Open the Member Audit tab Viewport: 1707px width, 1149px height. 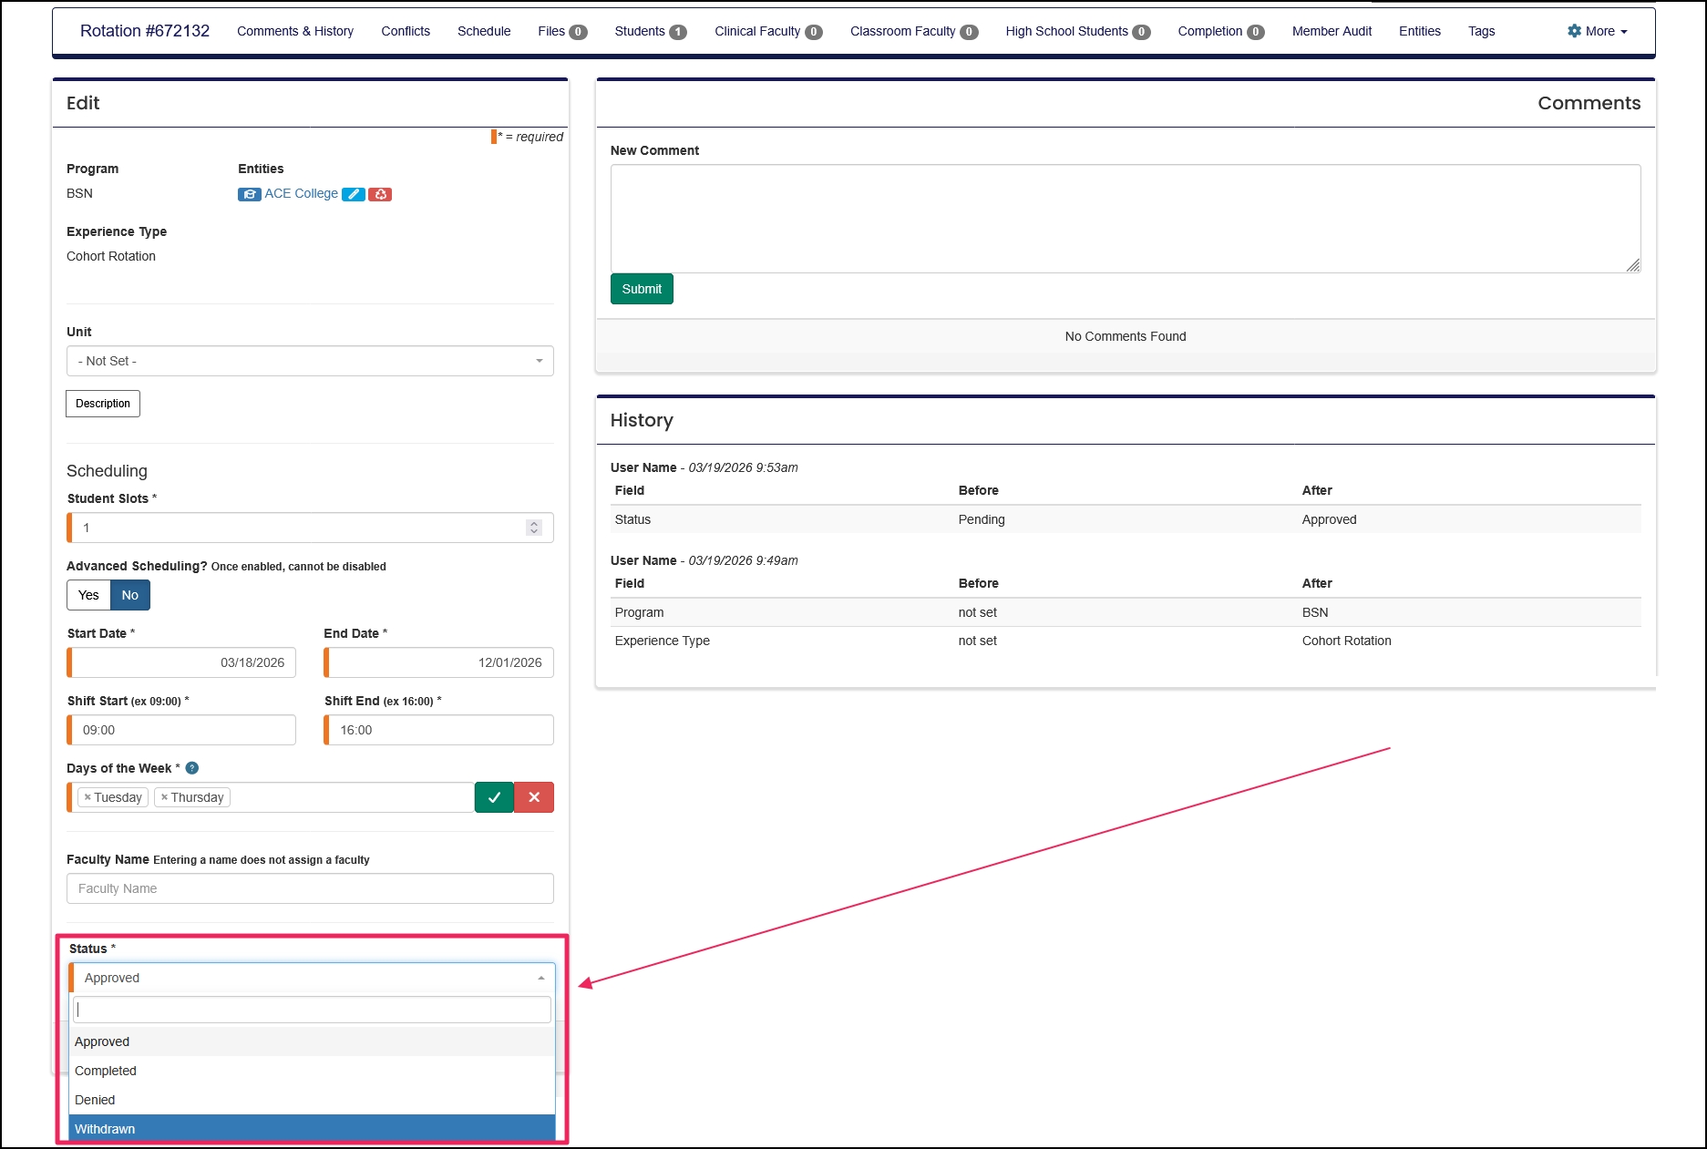pyautogui.click(x=1332, y=31)
